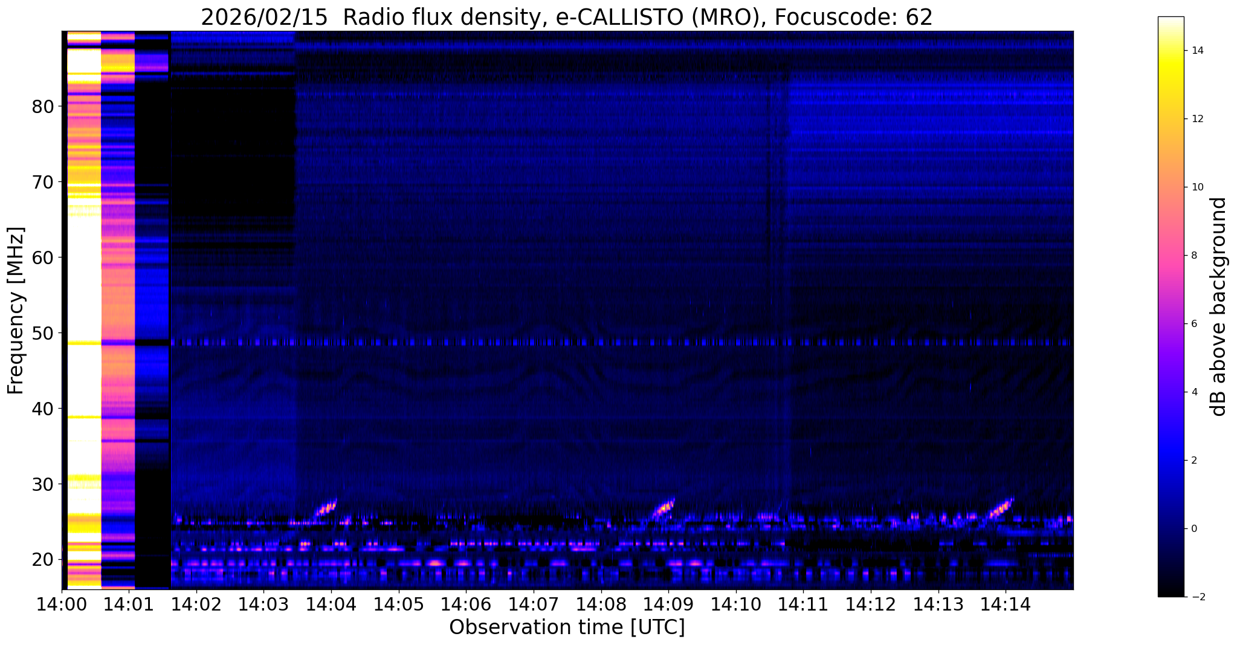1237x645 pixels.
Task: Click the 14:01 time tick label
Action: [129, 604]
